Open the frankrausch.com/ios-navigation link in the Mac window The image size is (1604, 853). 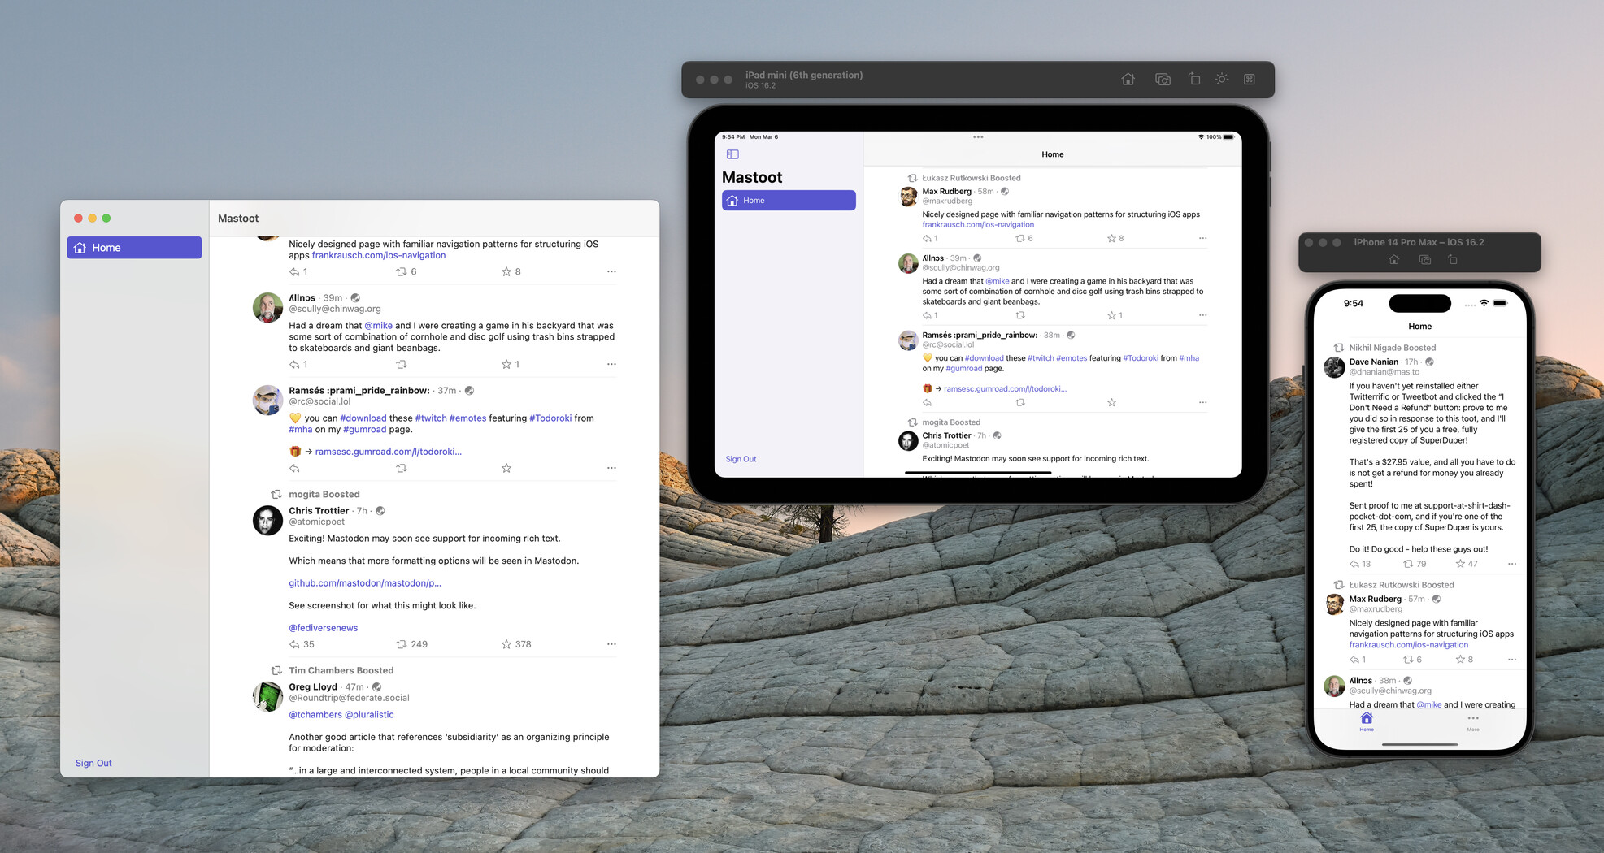click(x=379, y=255)
